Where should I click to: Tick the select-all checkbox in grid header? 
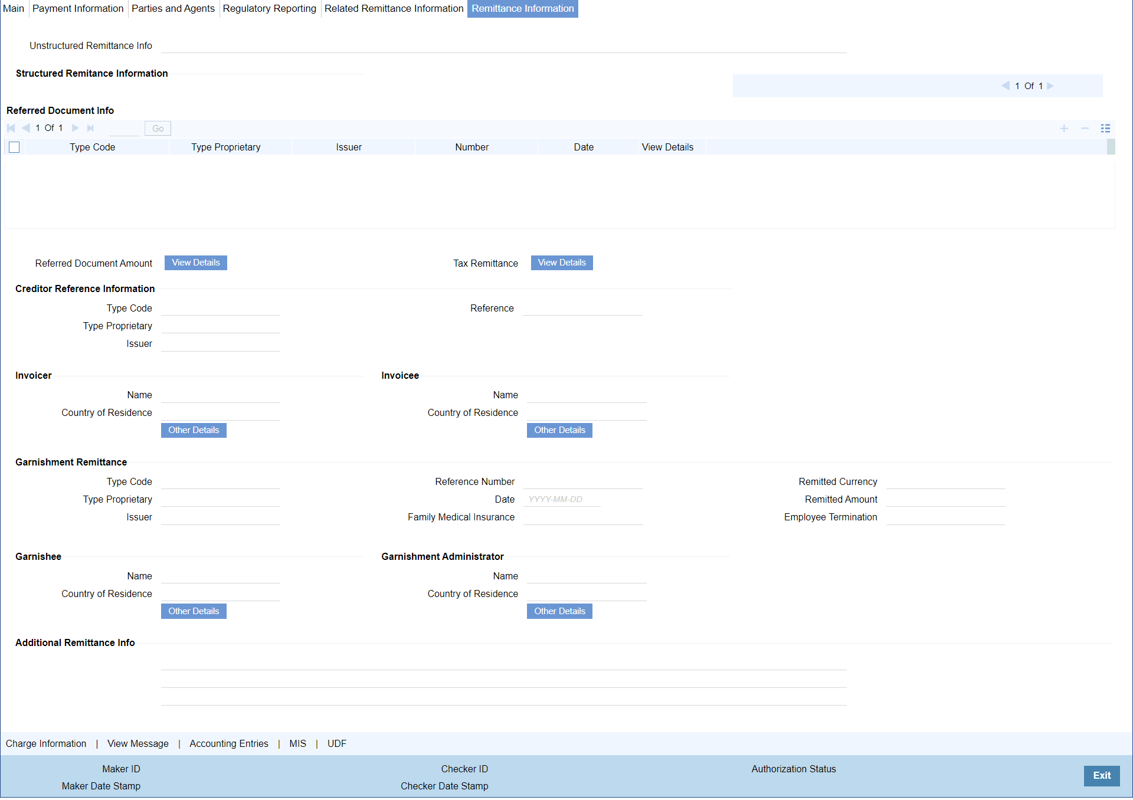coord(14,147)
